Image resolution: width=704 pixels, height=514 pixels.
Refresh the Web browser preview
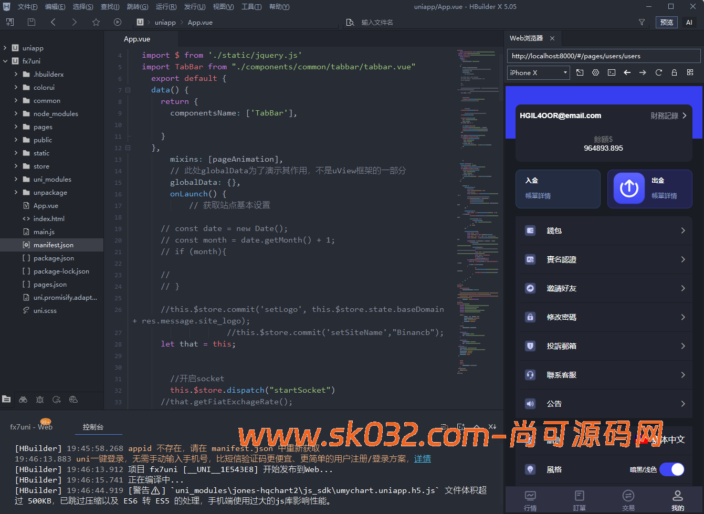tap(658, 72)
